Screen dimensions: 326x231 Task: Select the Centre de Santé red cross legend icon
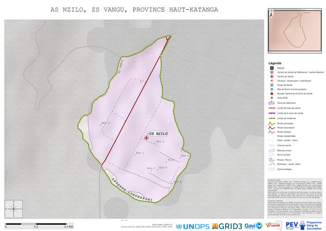tap(271, 76)
